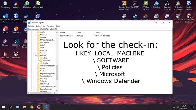
Task: Select the SoundResearch registry key
Action: (x=46, y=89)
